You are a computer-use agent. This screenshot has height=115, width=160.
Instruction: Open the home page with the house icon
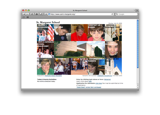coord(32,14)
